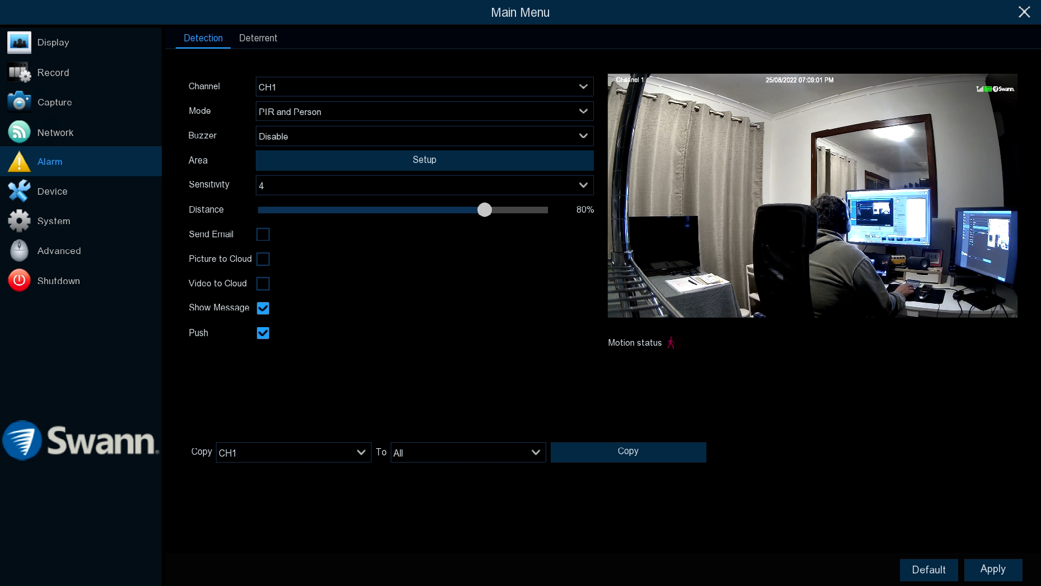This screenshot has width=1041, height=586.
Task: Click the Area Setup button
Action: point(424,160)
